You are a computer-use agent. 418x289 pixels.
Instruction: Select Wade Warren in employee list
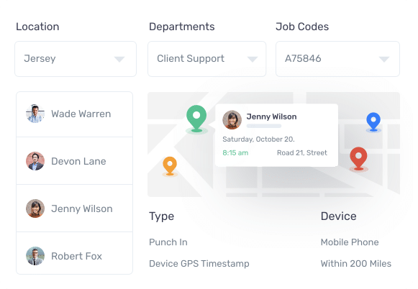click(75, 114)
